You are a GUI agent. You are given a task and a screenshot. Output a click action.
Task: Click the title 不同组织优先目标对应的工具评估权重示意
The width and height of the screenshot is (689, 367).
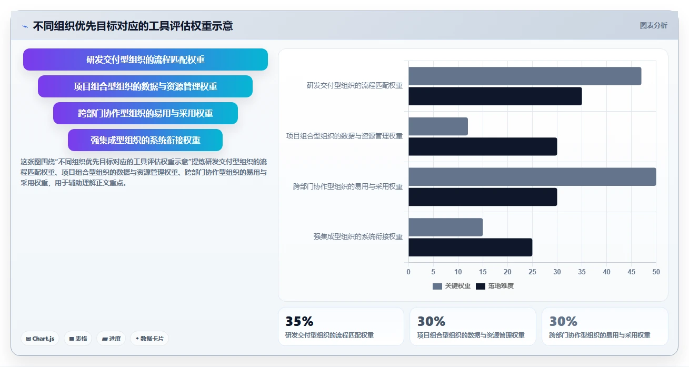(133, 26)
